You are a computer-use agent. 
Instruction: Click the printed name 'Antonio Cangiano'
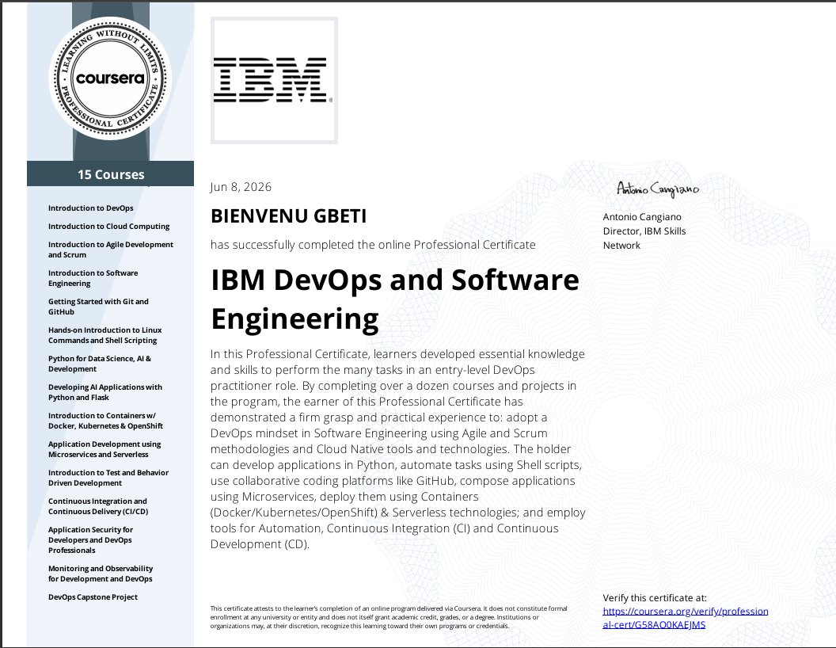coord(642,216)
